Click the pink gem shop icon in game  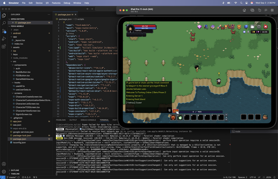[x=199, y=27]
